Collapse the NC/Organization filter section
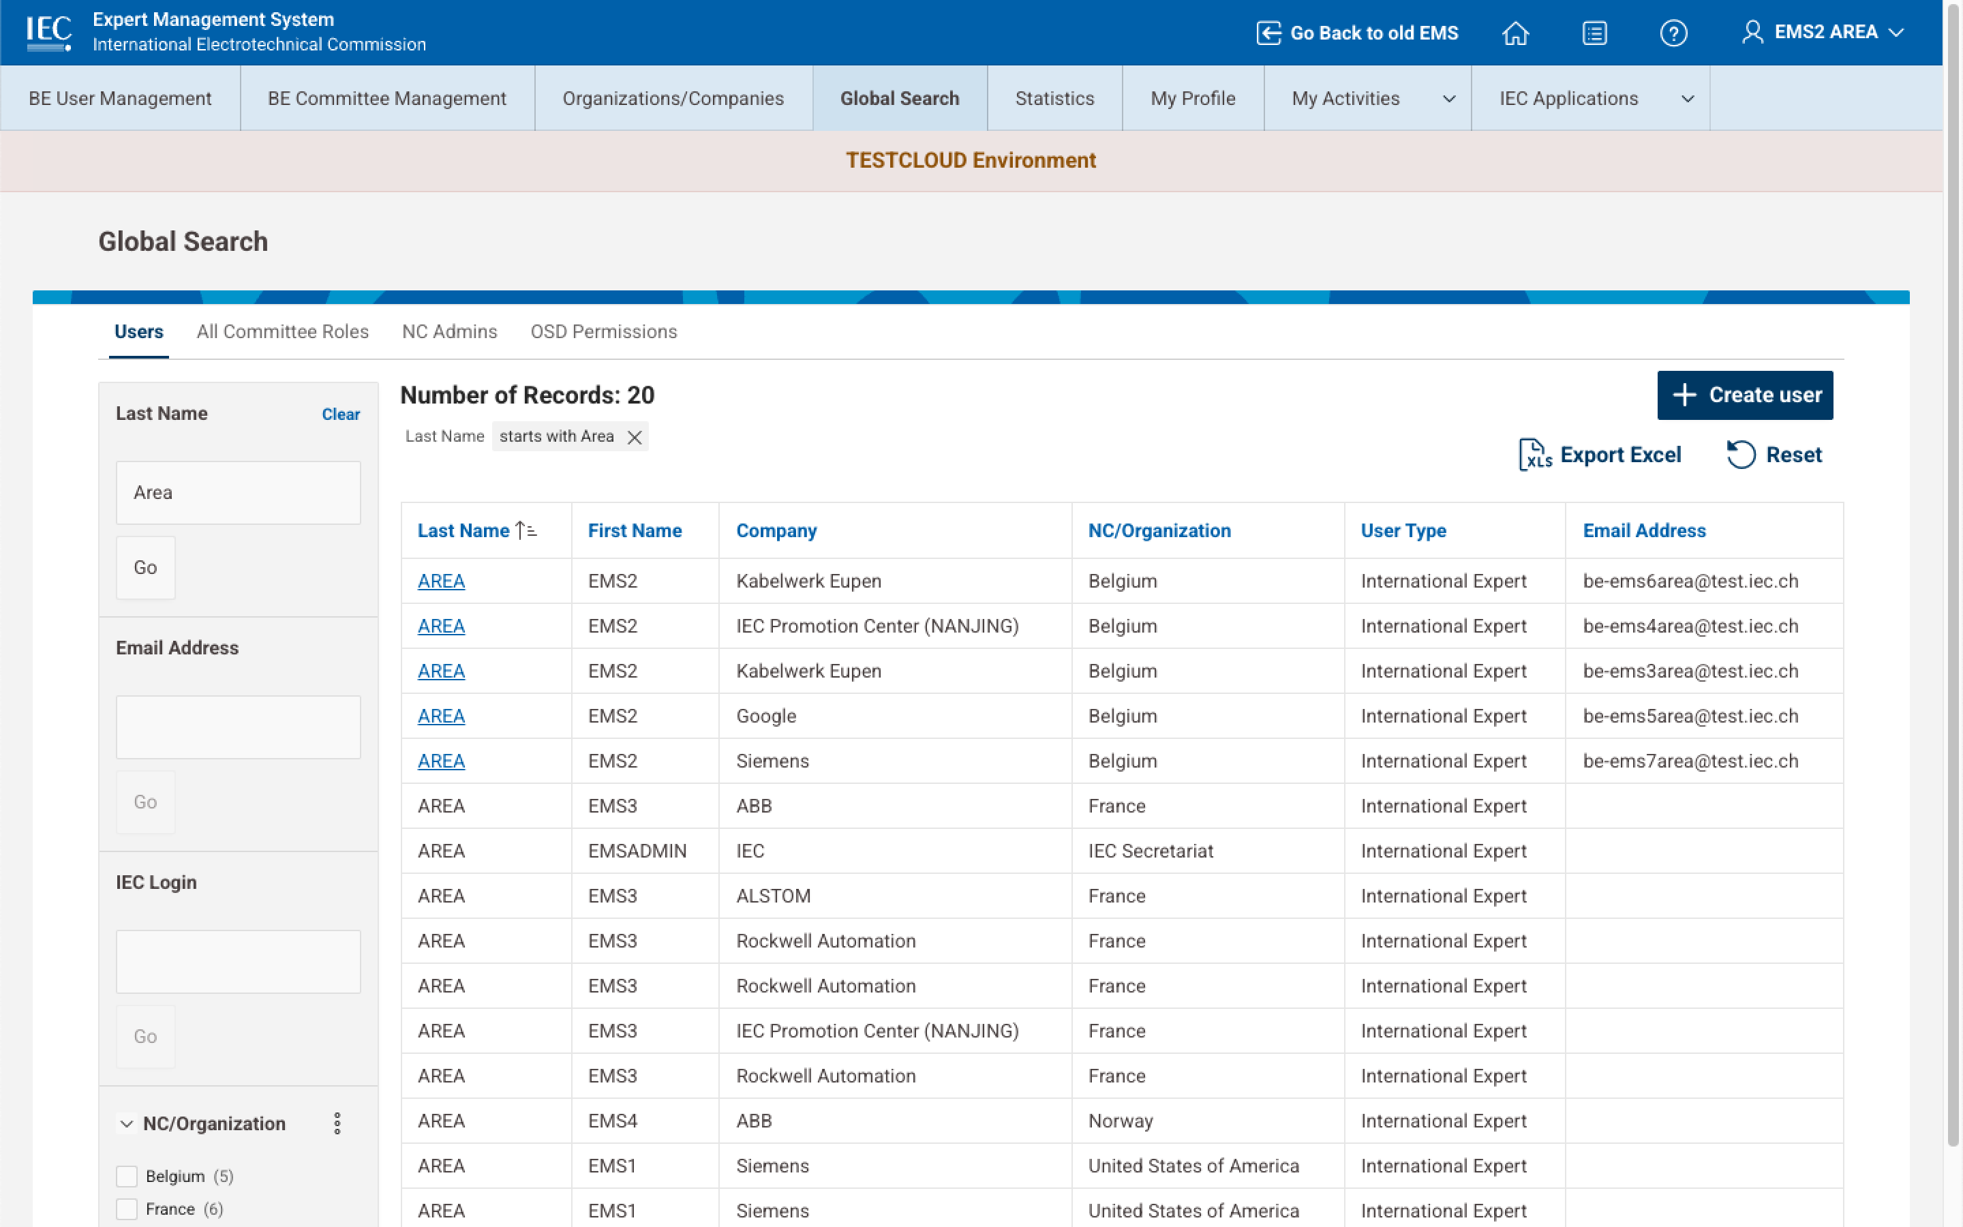This screenshot has height=1227, width=1963. pos(125,1123)
